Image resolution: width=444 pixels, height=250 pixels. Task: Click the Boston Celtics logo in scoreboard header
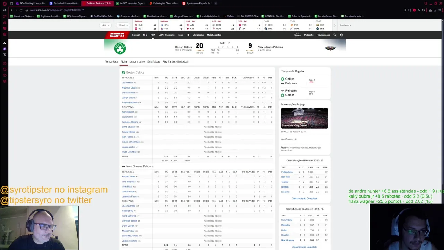point(120,48)
